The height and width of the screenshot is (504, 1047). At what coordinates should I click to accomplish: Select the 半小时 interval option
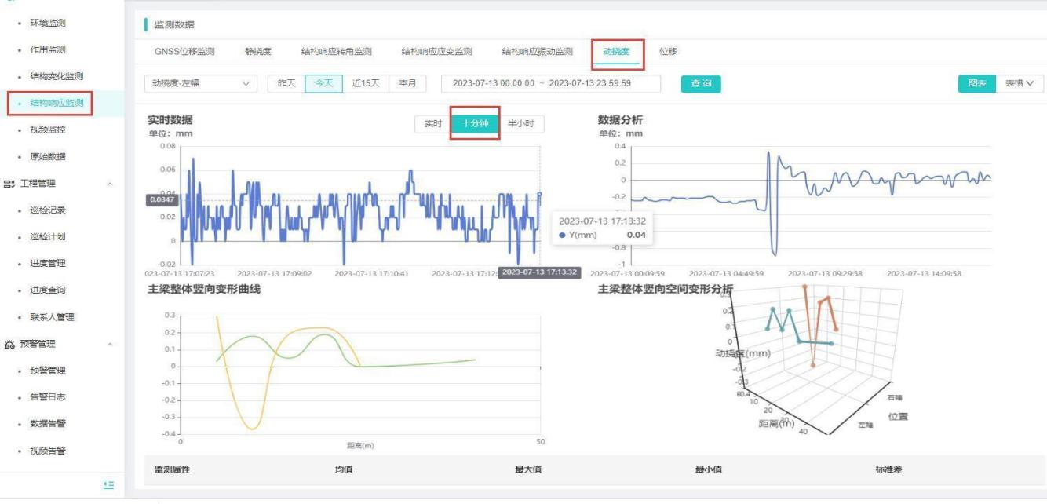tap(521, 124)
